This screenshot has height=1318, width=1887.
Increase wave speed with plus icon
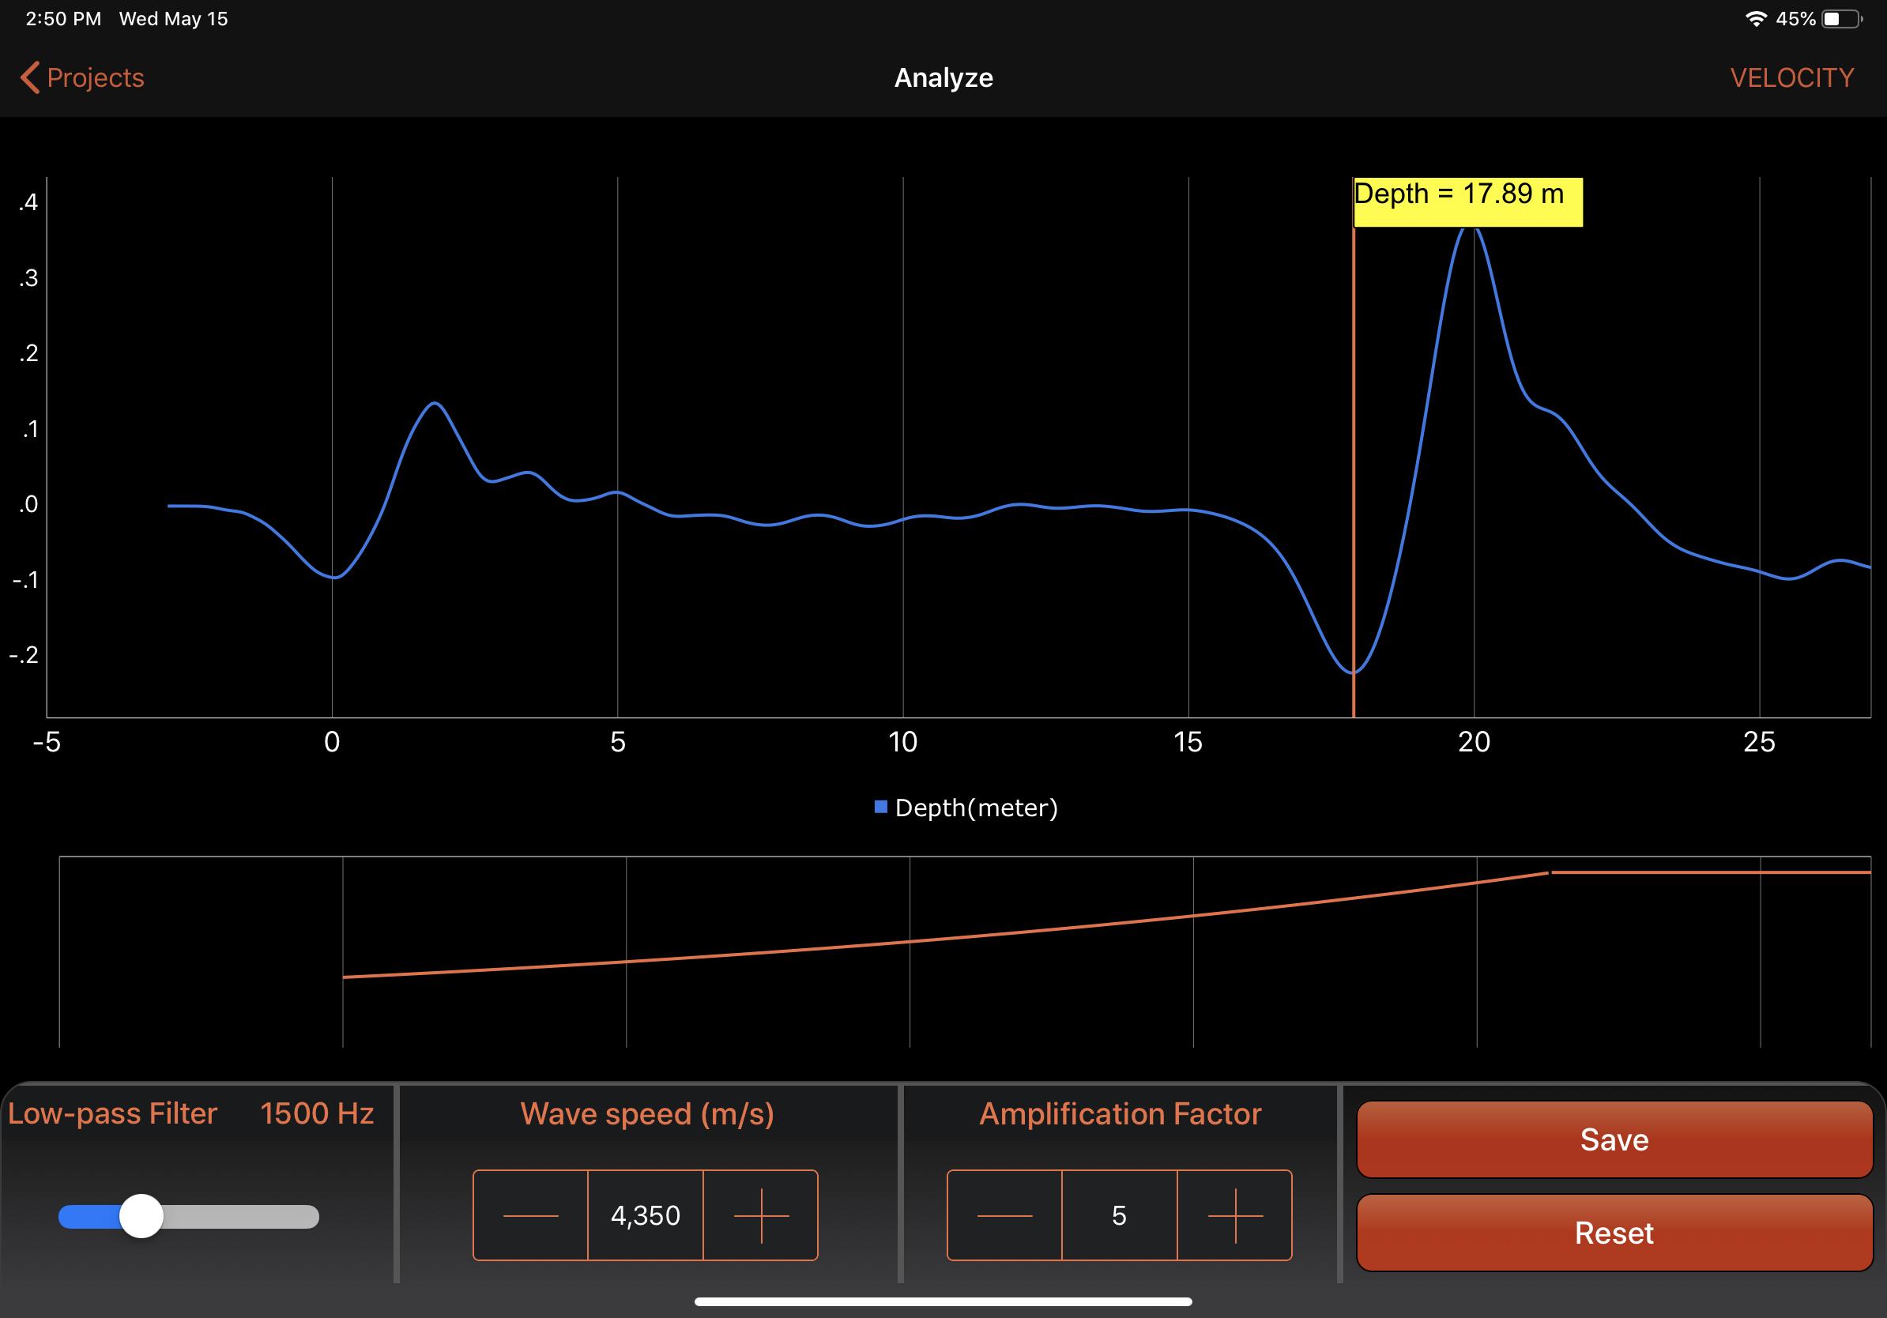pos(760,1215)
